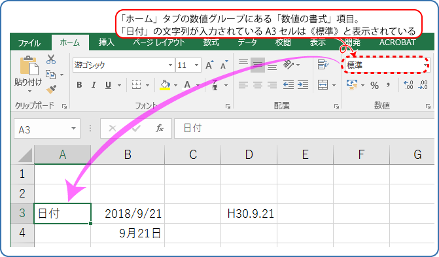The width and height of the screenshot is (439, 257).
Task: Open the 数式 ribbon tab
Action: pos(211,43)
